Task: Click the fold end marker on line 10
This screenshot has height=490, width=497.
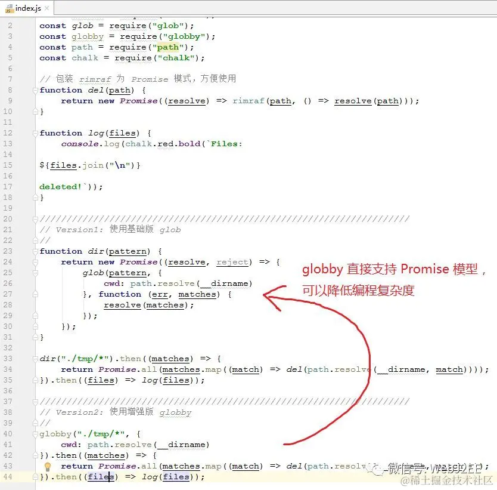Action: 35,112
